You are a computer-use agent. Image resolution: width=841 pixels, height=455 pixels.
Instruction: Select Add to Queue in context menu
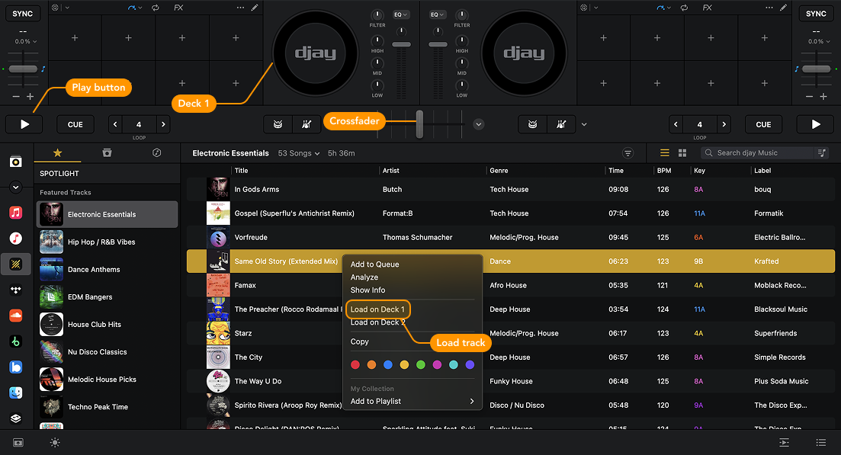tap(374, 264)
